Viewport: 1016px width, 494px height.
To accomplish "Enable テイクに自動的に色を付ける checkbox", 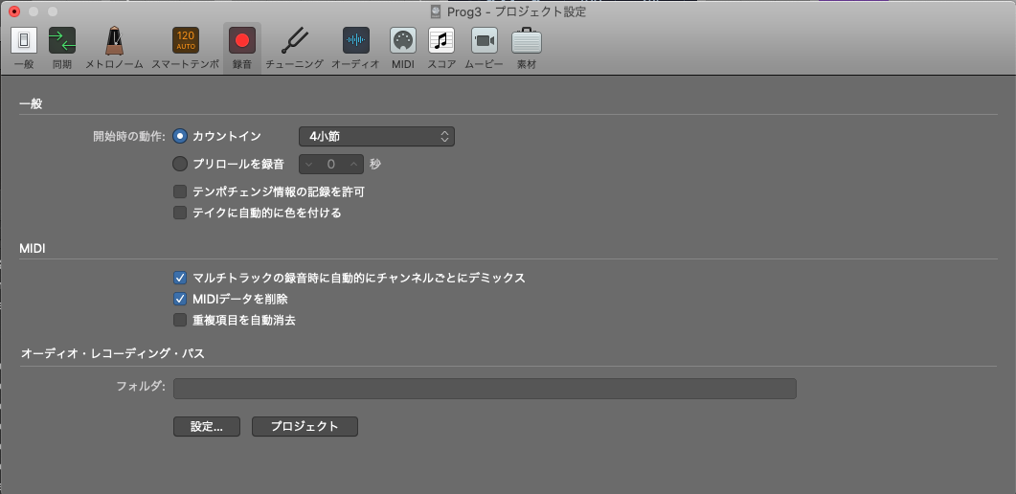I will tap(180, 213).
